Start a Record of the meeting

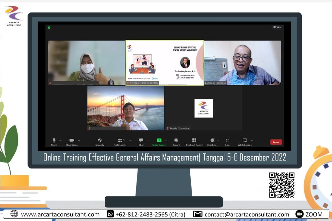tap(176, 141)
